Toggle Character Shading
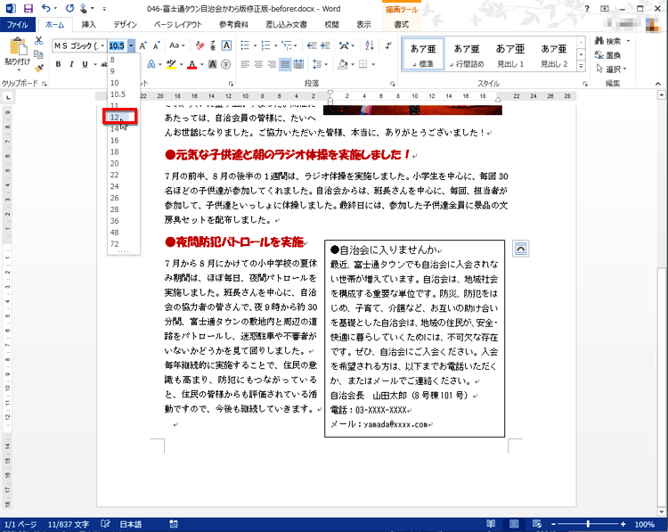The image size is (668, 532). point(213,64)
